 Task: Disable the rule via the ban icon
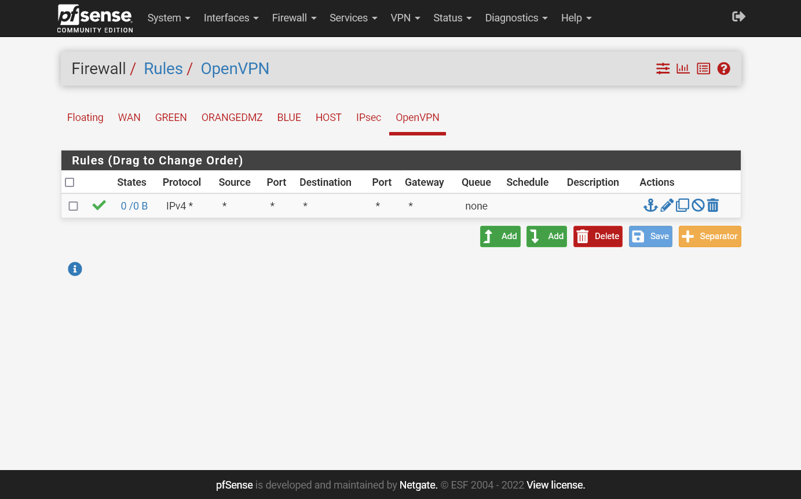(x=697, y=205)
